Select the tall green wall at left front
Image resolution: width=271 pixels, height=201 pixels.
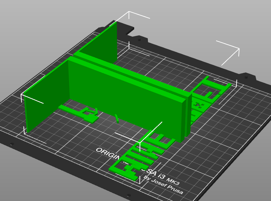[46, 94]
